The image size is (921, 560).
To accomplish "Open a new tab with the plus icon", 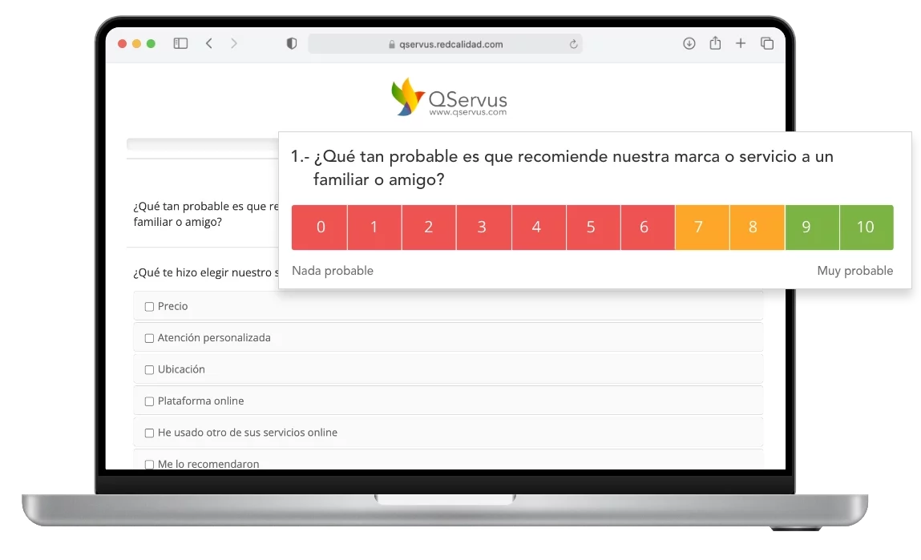I will pos(741,44).
